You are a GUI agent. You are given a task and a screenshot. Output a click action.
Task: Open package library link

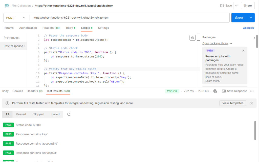[215, 43]
